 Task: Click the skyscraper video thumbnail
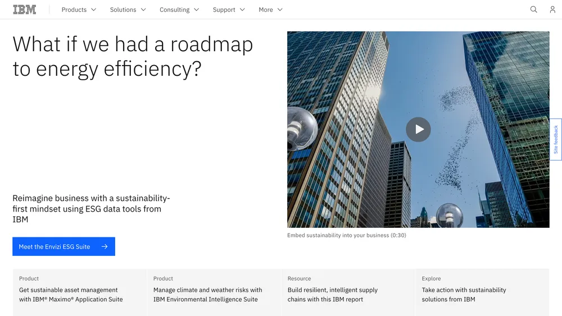(418, 130)
